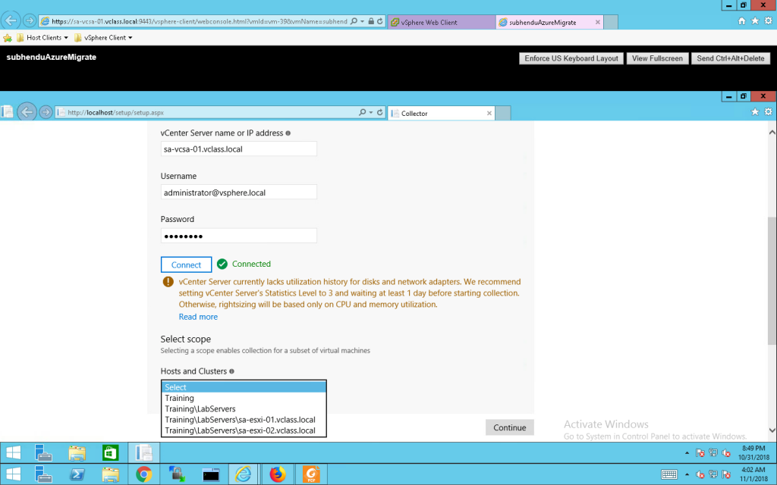
Task: Open new tab in inner browser
Action: (503, 114)
